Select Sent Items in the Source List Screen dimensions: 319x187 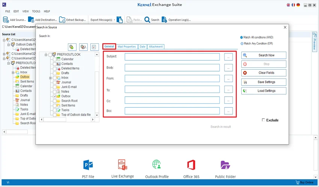[27, 82]
